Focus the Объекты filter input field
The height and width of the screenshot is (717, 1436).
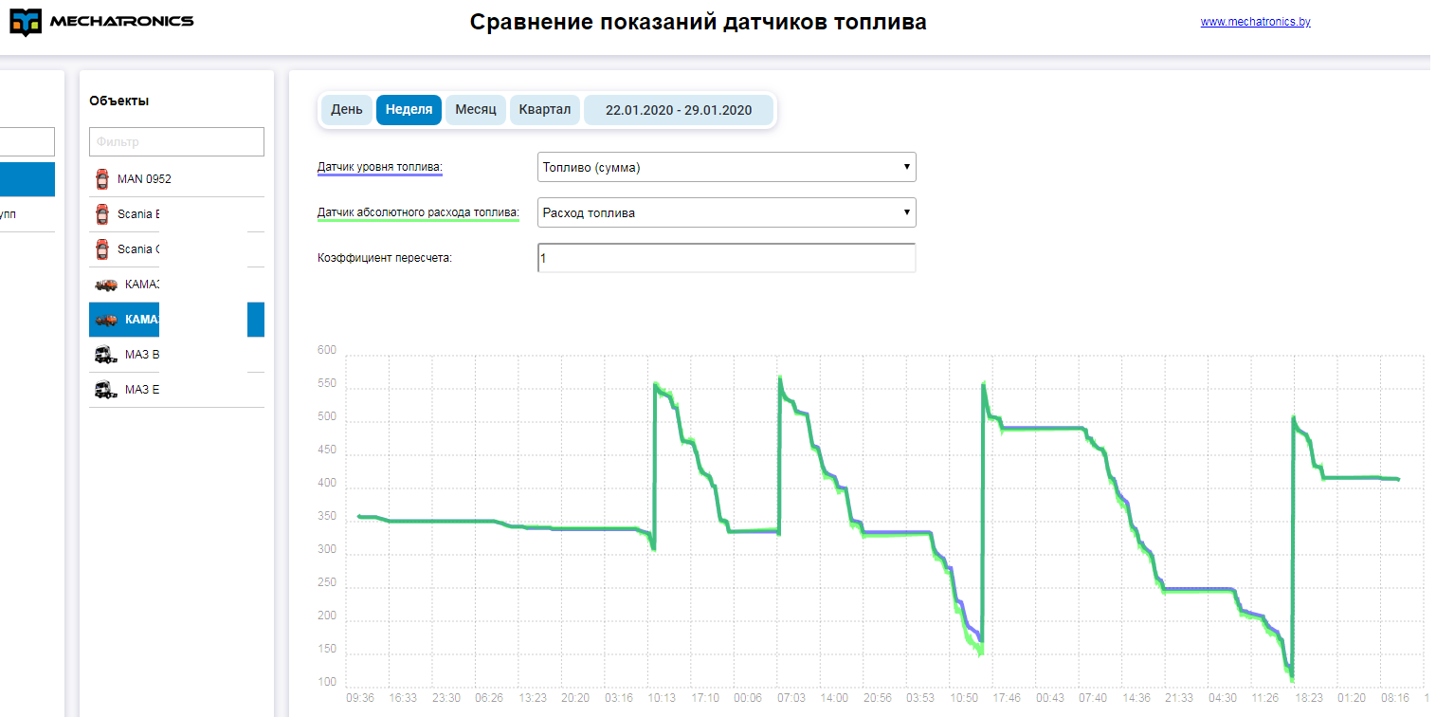[x=176, y=142]
